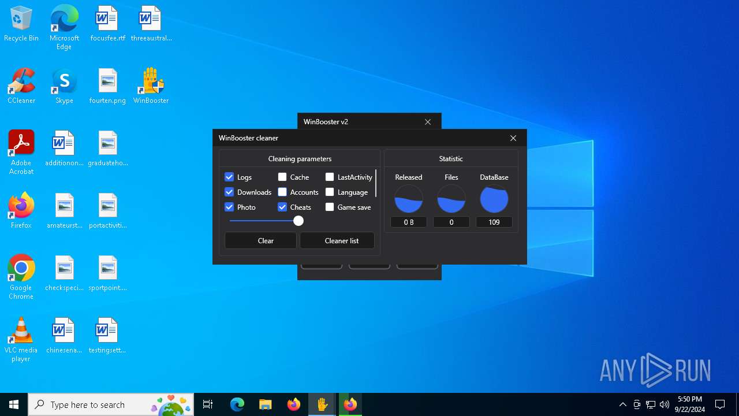Launch Firefox from desktop shortcut
The image size is (739, 416).
tap(21, 211)
